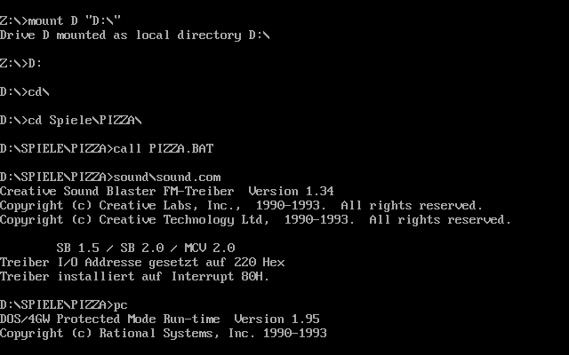This screenshot has height=355, width=569.
Task: Click 'sound\sound.com' command text
Action: coord(167,177)
